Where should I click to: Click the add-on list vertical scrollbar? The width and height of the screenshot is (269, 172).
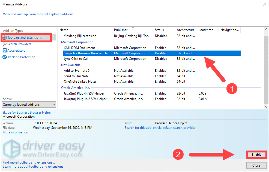[x=267, y=68]
